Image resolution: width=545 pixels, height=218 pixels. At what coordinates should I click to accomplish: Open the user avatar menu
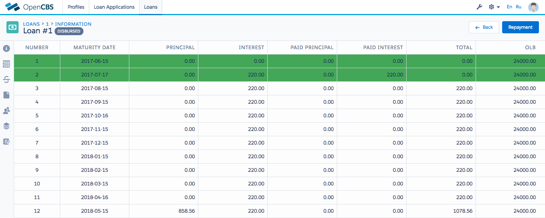click(x=534, y=7)
